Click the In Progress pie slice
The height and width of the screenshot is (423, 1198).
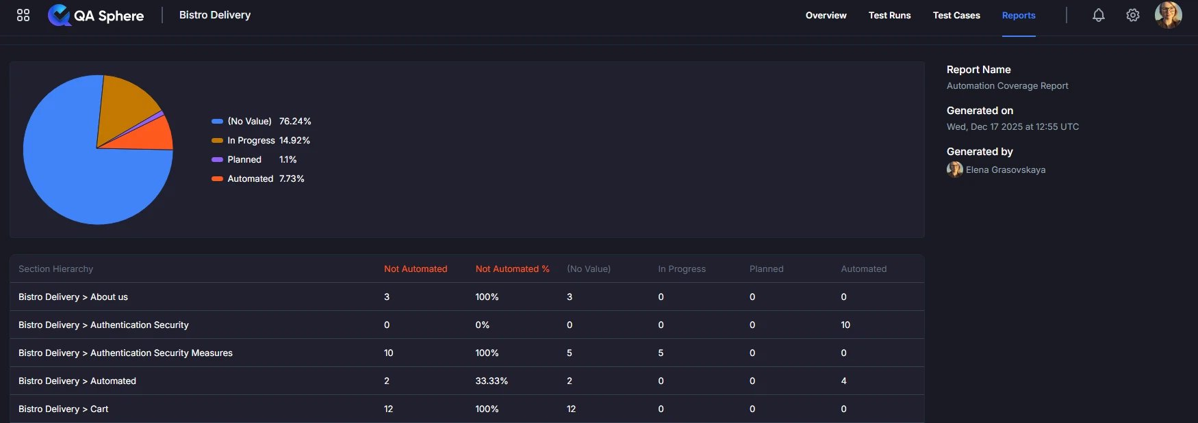click(123, 109)
